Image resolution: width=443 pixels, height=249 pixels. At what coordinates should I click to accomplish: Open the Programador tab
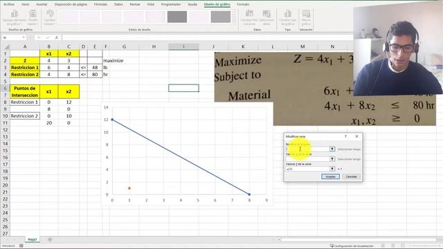click(x=171, y=4)
